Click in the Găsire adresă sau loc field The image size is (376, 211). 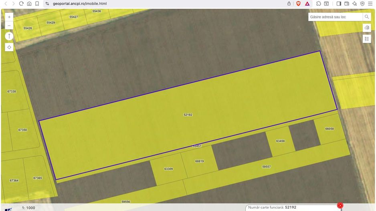coord(335,17)
